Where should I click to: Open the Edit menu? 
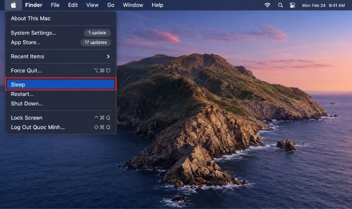[x=73, y=5]
